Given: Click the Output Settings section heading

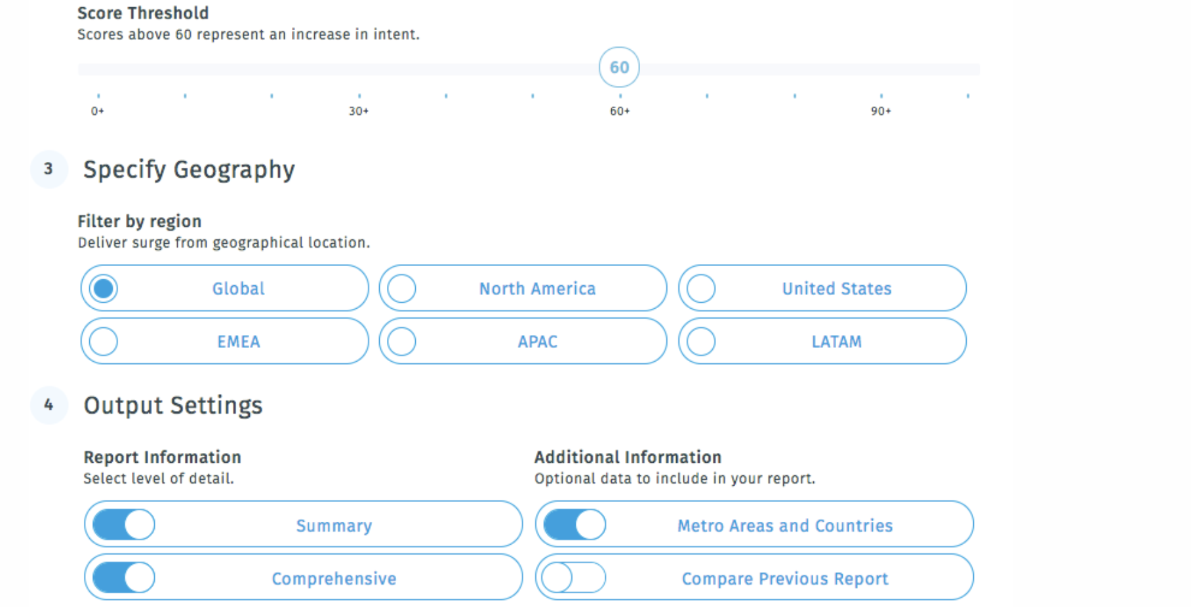Looking at the screenshot, I should (172, 405).
